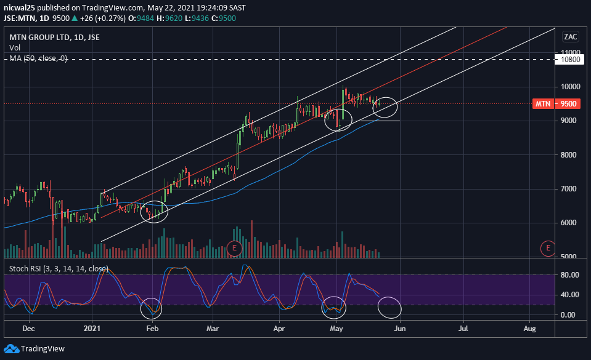The height and width of the screenshot is (360, 591).
Task: Click the L:9436 low value in header
Action: [197, 18]
